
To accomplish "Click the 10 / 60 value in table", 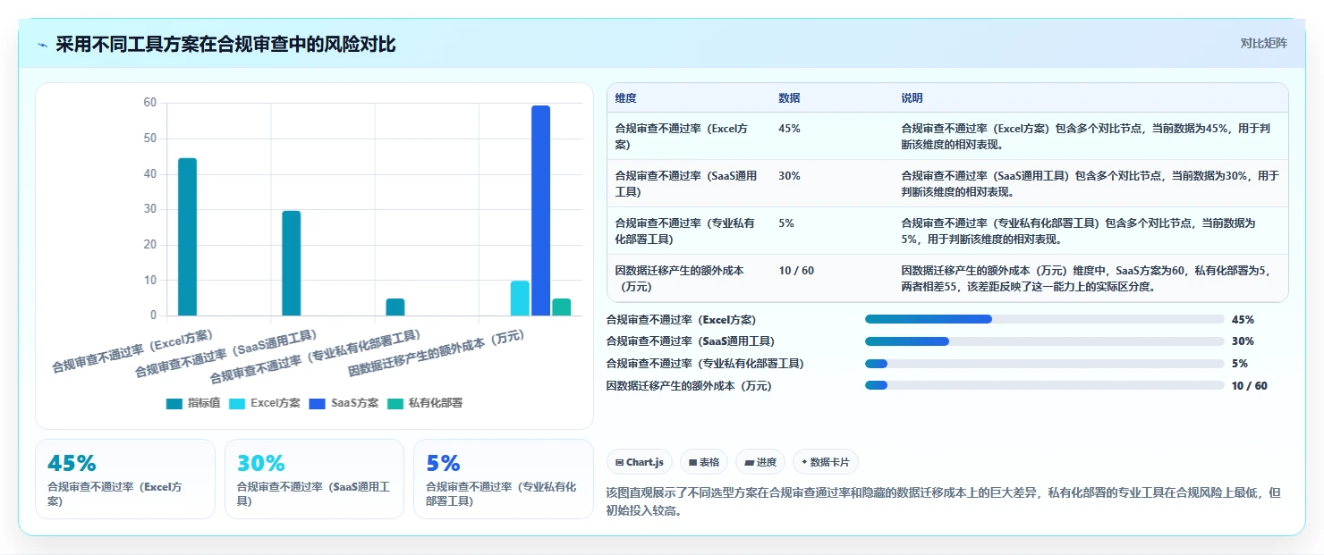I will click(796, 271).
